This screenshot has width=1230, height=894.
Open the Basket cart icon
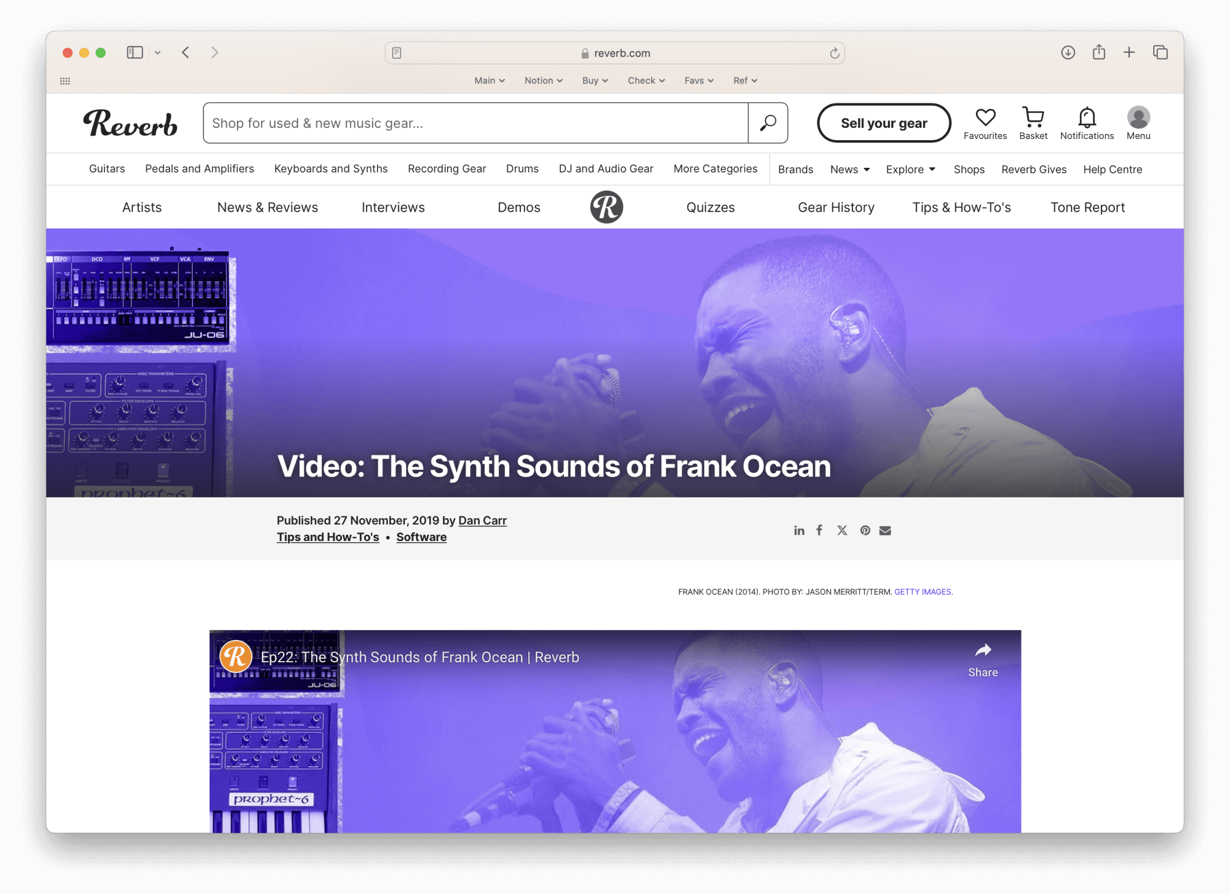tap(1033, 124)
